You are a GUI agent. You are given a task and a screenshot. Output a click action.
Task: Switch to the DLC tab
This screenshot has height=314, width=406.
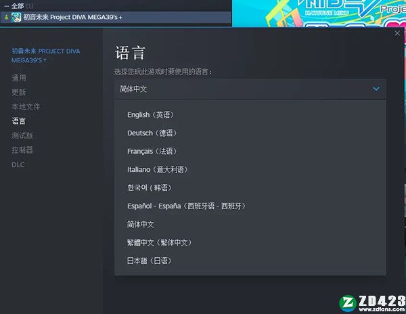pos(18,164)
